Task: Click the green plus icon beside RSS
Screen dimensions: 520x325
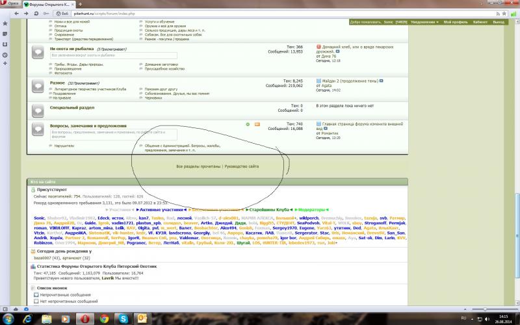Action: tap(248, 123)
